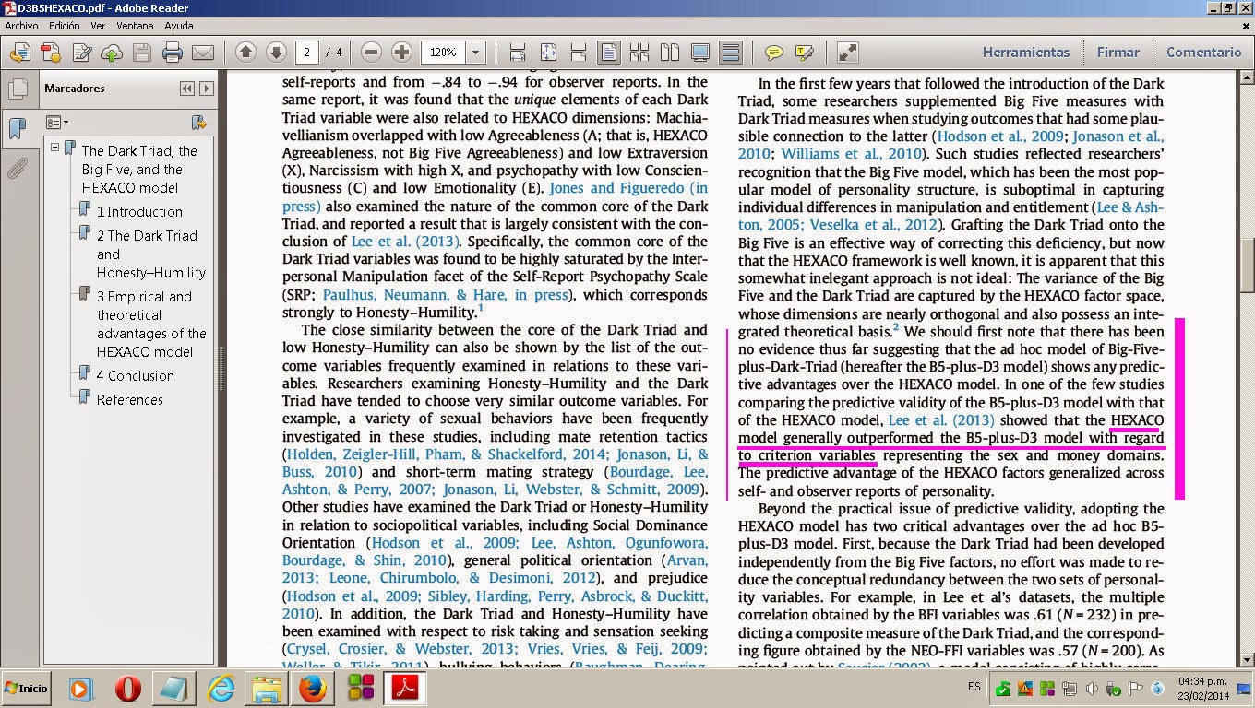Viewport: 1255px width, 708px height.
Task: Open the bookmarks options dropdown menu
Action: click(57, 122)
